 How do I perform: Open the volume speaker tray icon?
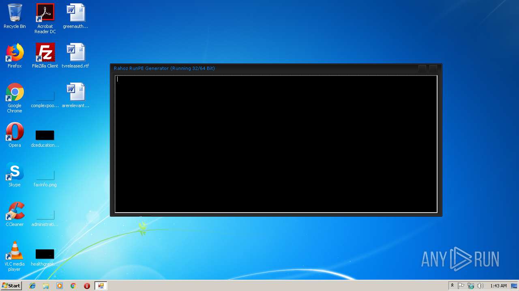(480, 286)
